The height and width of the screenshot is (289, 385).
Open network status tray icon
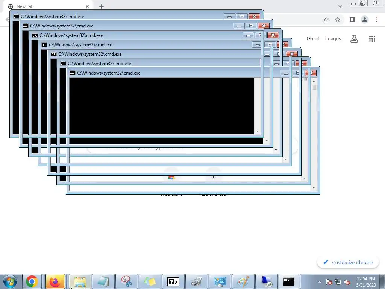point(338,282)
